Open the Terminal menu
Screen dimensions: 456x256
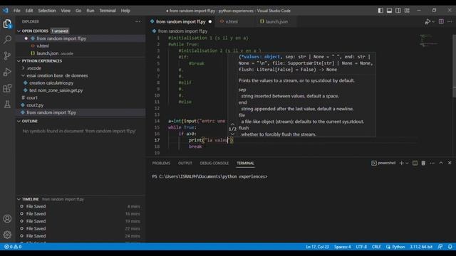tap(108, 11)
